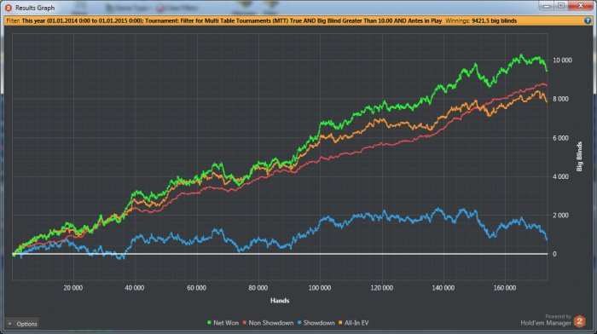Click the green Net Won color swatch

(x=209, y=323)
